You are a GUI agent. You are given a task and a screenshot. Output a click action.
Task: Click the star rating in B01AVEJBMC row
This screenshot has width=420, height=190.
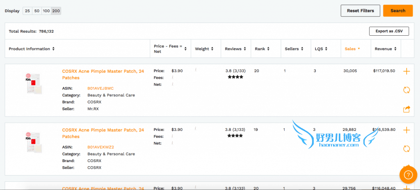click(235, 77)
